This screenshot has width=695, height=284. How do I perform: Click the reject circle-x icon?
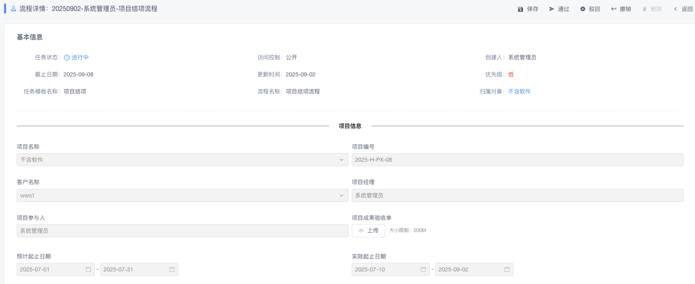(x=583, y=9)
